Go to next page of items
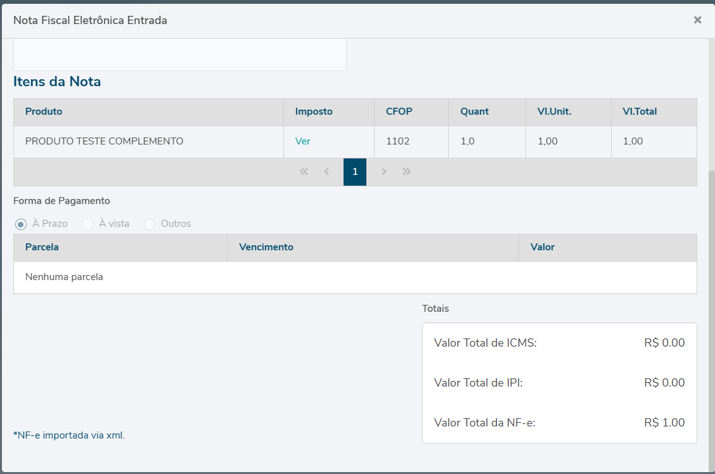Screen dimensions: 715x474 (383, 172)
